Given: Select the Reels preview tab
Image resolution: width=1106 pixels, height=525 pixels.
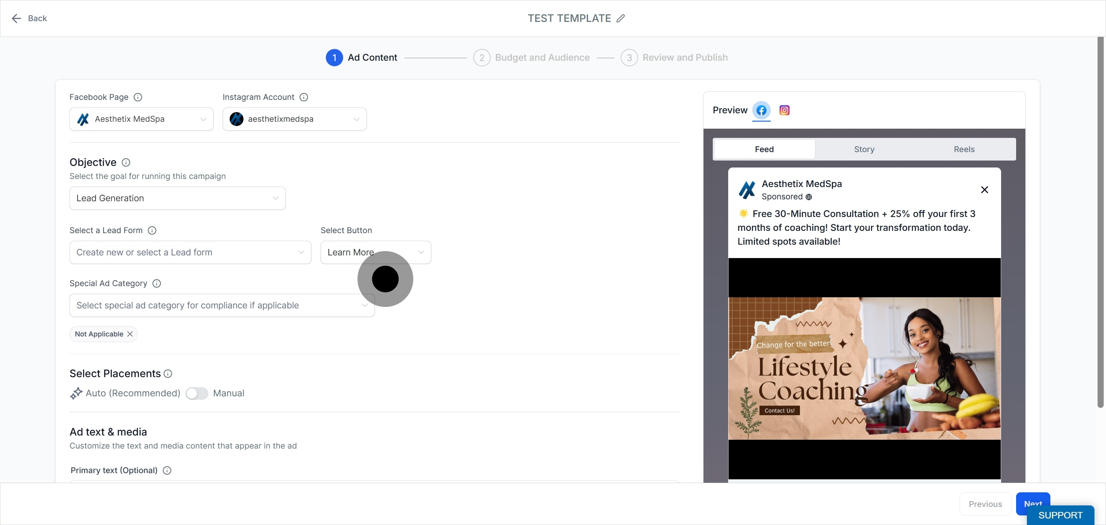Looking at the screenshot, I should [x=964, y=149].
